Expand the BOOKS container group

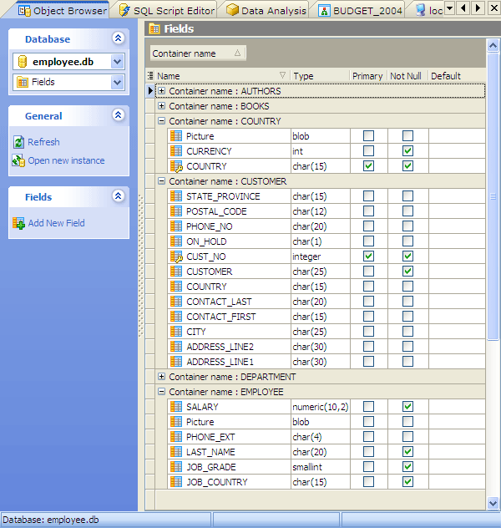[161, 106]
